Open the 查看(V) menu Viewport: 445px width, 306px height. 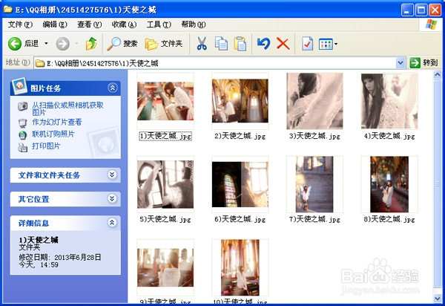click(90, 25)
